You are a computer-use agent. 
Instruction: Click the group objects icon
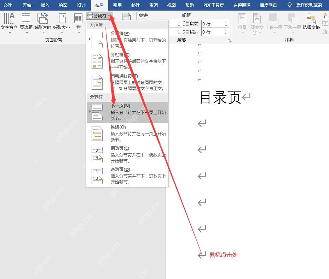[x=325, y=23]
